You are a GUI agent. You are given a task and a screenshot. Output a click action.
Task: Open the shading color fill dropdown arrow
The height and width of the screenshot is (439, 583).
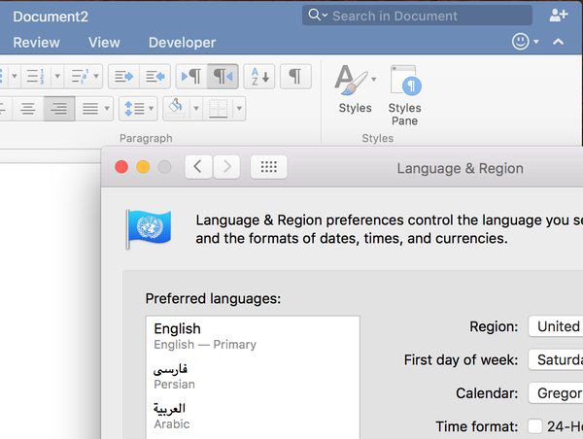click(x=195, y=109)
